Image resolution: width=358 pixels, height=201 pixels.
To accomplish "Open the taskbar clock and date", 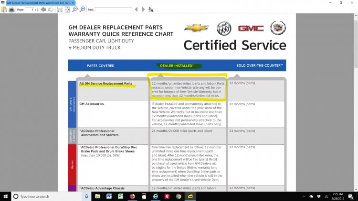I will point(337,196).
